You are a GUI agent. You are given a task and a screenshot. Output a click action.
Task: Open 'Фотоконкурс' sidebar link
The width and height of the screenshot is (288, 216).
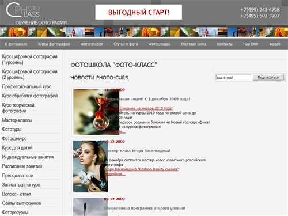14,139
